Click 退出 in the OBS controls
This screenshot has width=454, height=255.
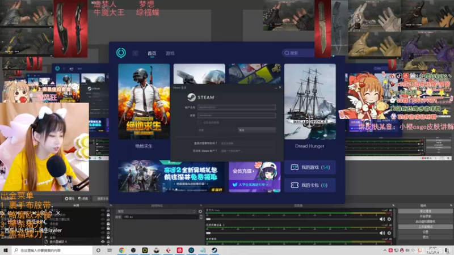coord(425,237)
